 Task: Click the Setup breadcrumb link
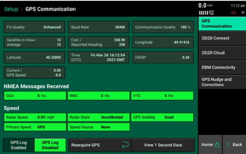point(11,9)
